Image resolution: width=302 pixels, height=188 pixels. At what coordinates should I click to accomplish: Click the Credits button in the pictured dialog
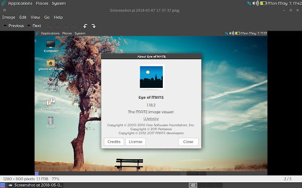[x=114, y=142]
